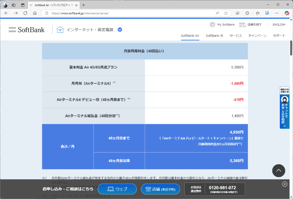Open the サポート nav menu

[279, 36]
